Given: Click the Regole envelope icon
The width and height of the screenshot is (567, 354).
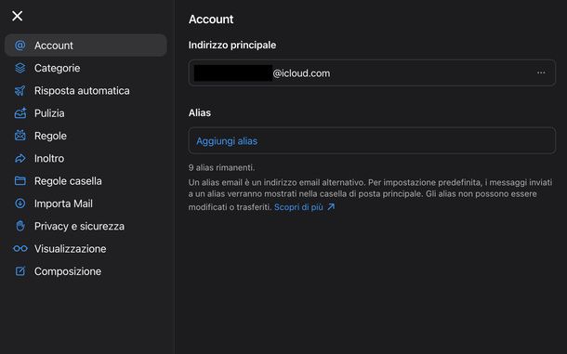Looking at the screenshot, I should coord(20,136).
